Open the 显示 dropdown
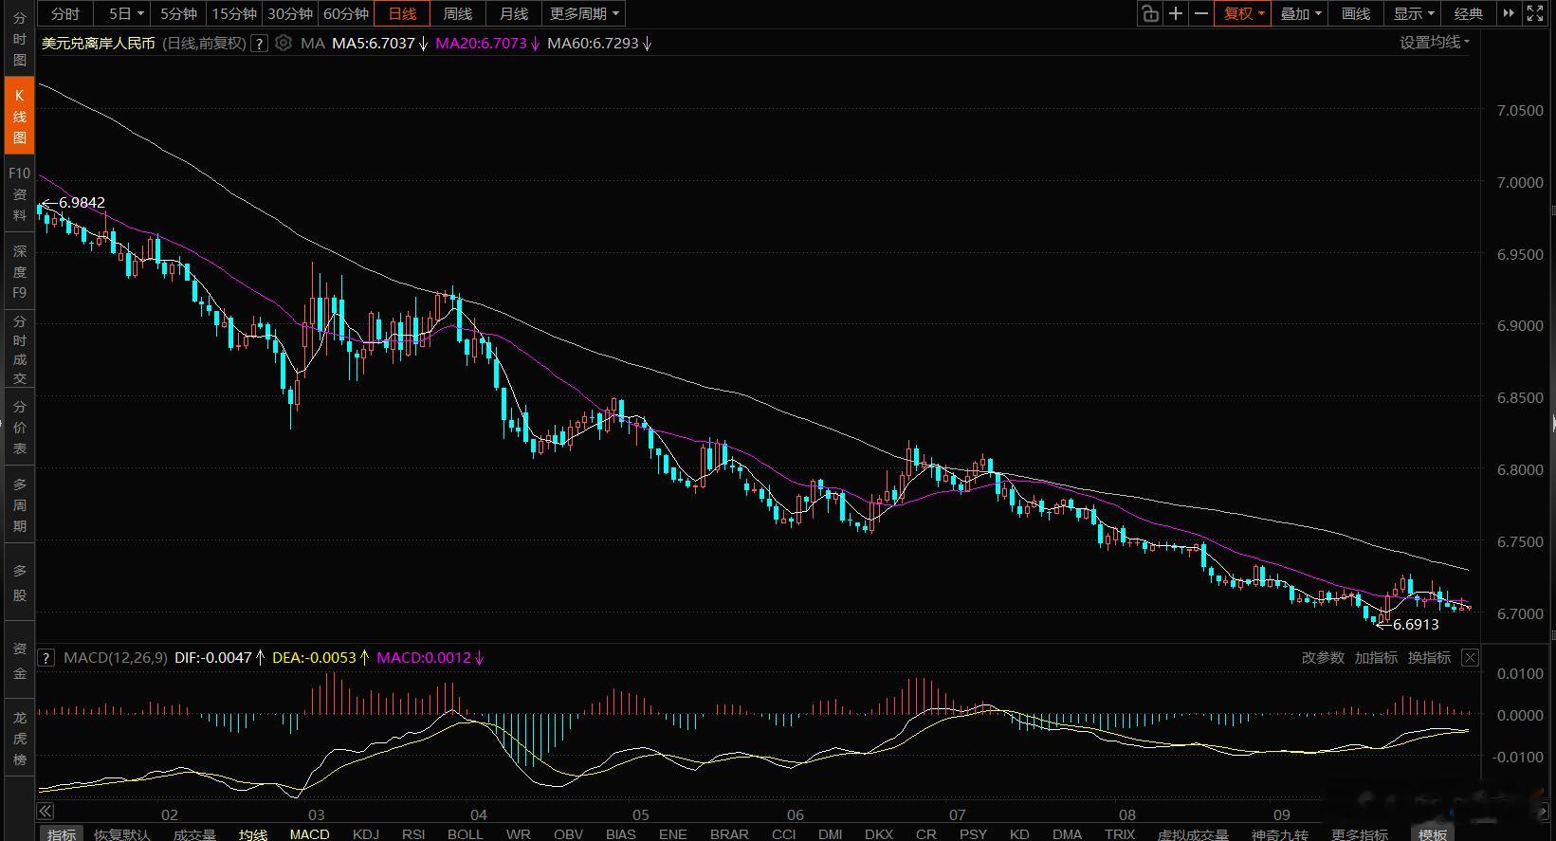 (1413, 13)
